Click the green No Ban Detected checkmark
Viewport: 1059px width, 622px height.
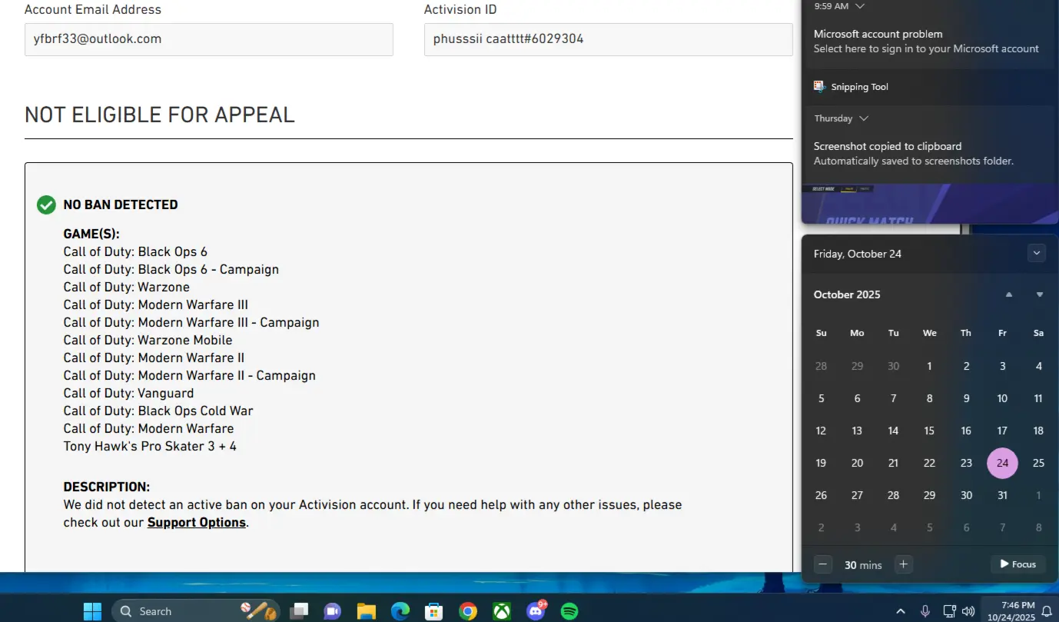(x=46, y=205)
